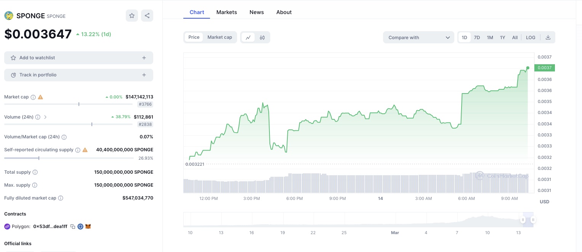Screen dimensions: 582x252
Task: Select the Price toggle option
Action: 194,37
